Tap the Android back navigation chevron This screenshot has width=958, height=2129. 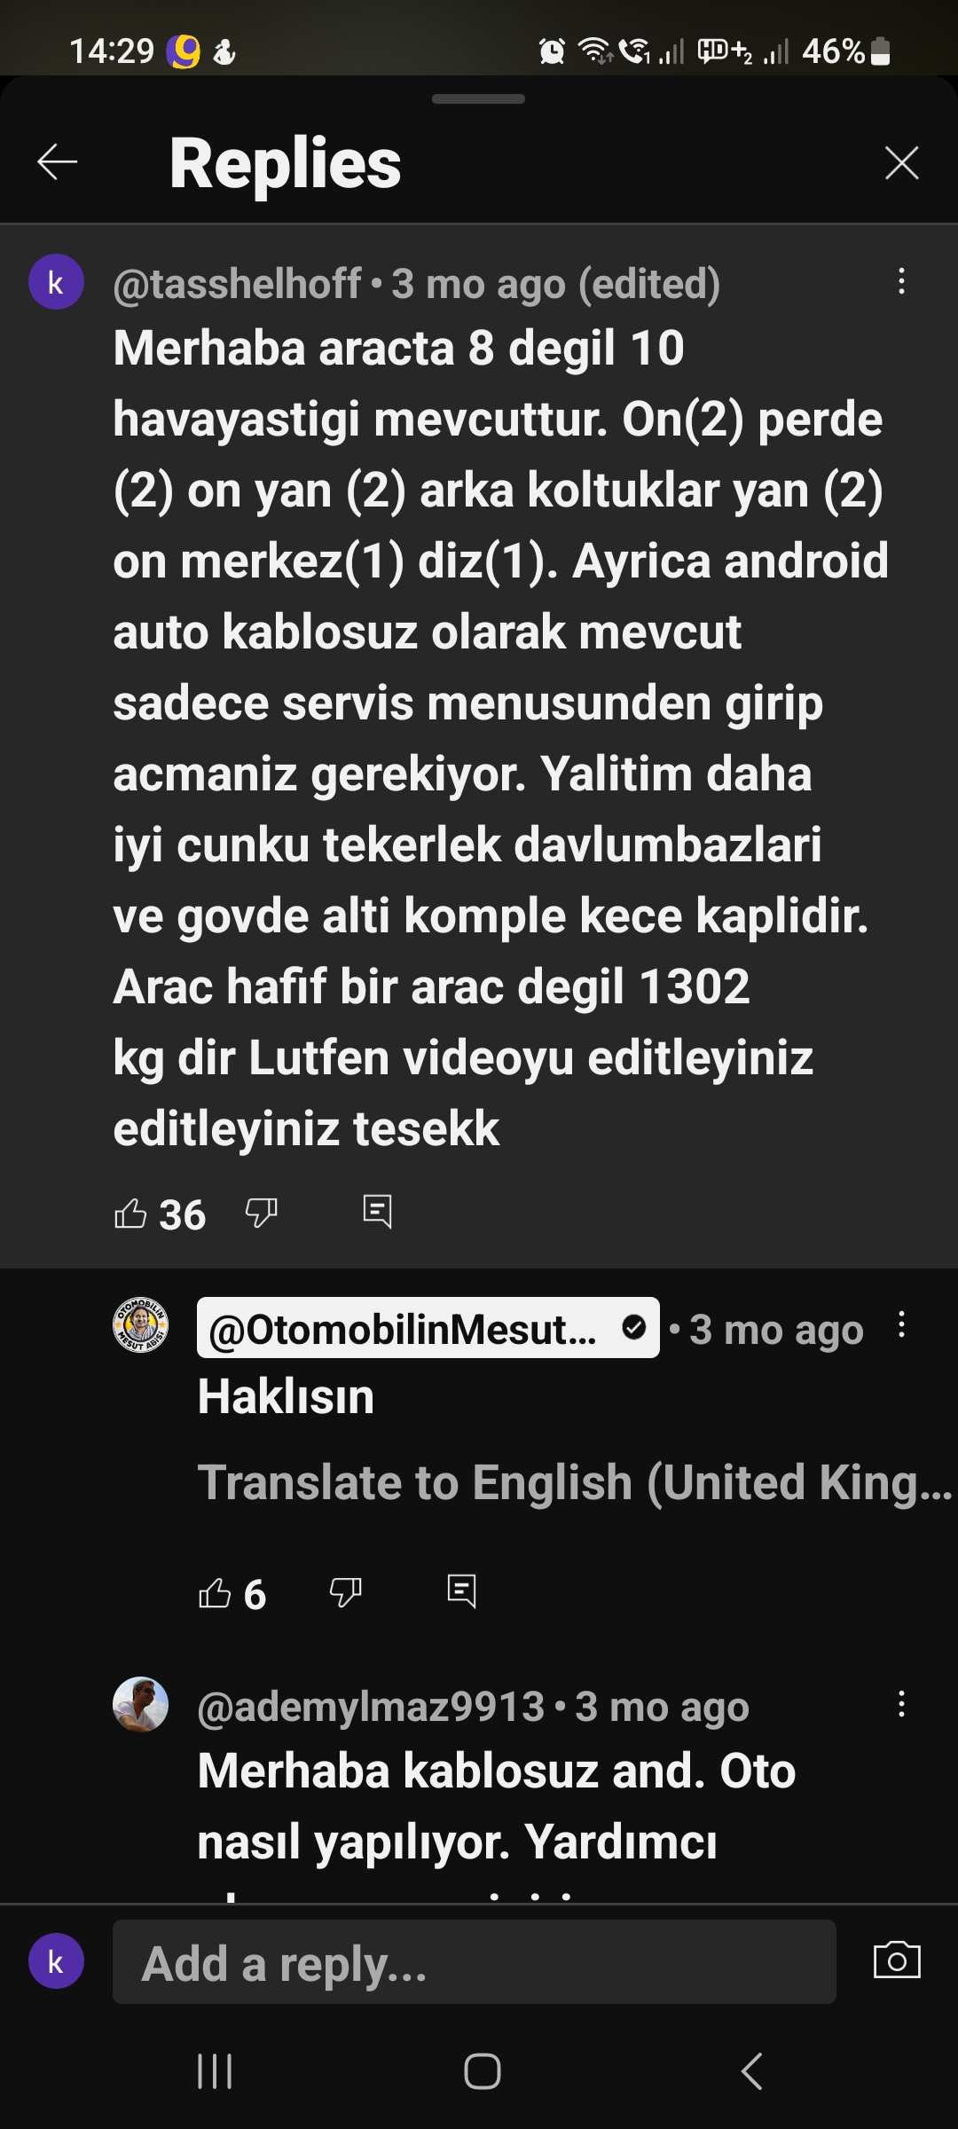pyautogui.click(x=750, y=2071)
